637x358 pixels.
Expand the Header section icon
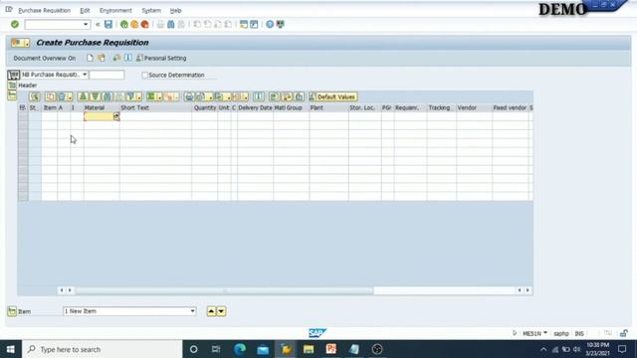(12, 86)
